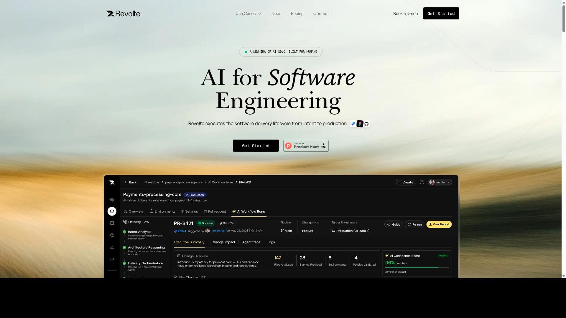Open the threadbay breadcrumb
Viewport: 566px width, 318px height.
pyautogui.click(x=152, y=182)
